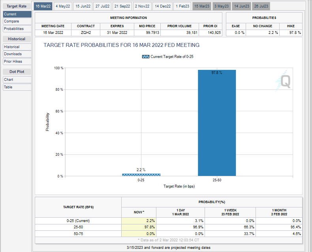Click the 0-25 hatched probability bar
Image resolution: width=312 pixels, height=252 pixels.
(141, 175)
